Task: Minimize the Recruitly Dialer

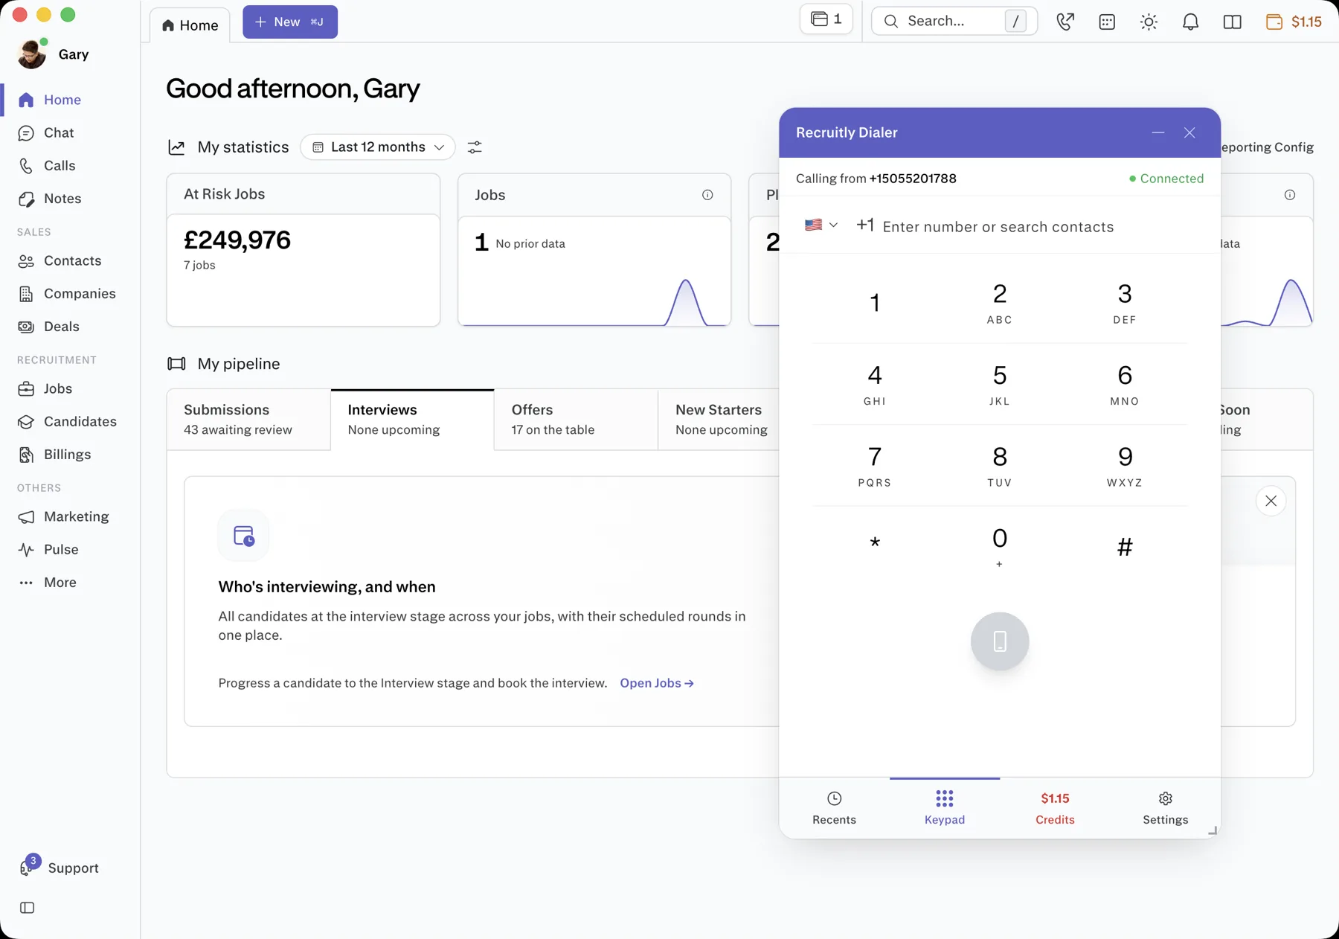Action: (1157, 132)
